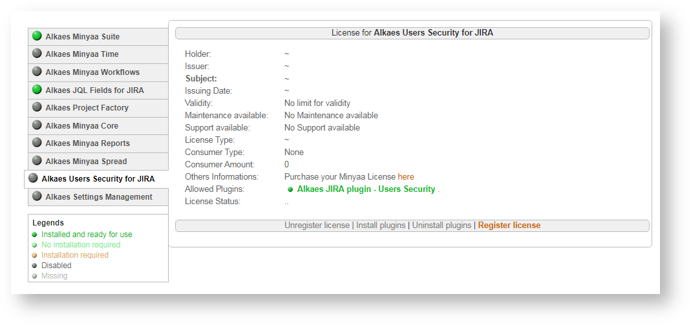691x325 pixels.
Task: Open Alkaes JQL Fields for JIRA tab
Action: point(98,90)
